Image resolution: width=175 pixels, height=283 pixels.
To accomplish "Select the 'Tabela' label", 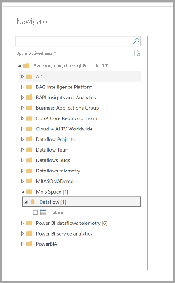I will (x=57, y=212).
